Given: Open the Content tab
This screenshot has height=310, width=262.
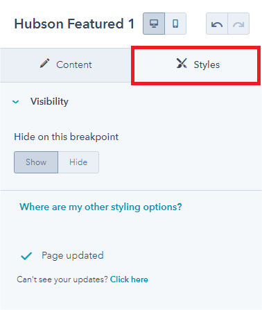Looking at the screenshot, I should coord(66,65).
